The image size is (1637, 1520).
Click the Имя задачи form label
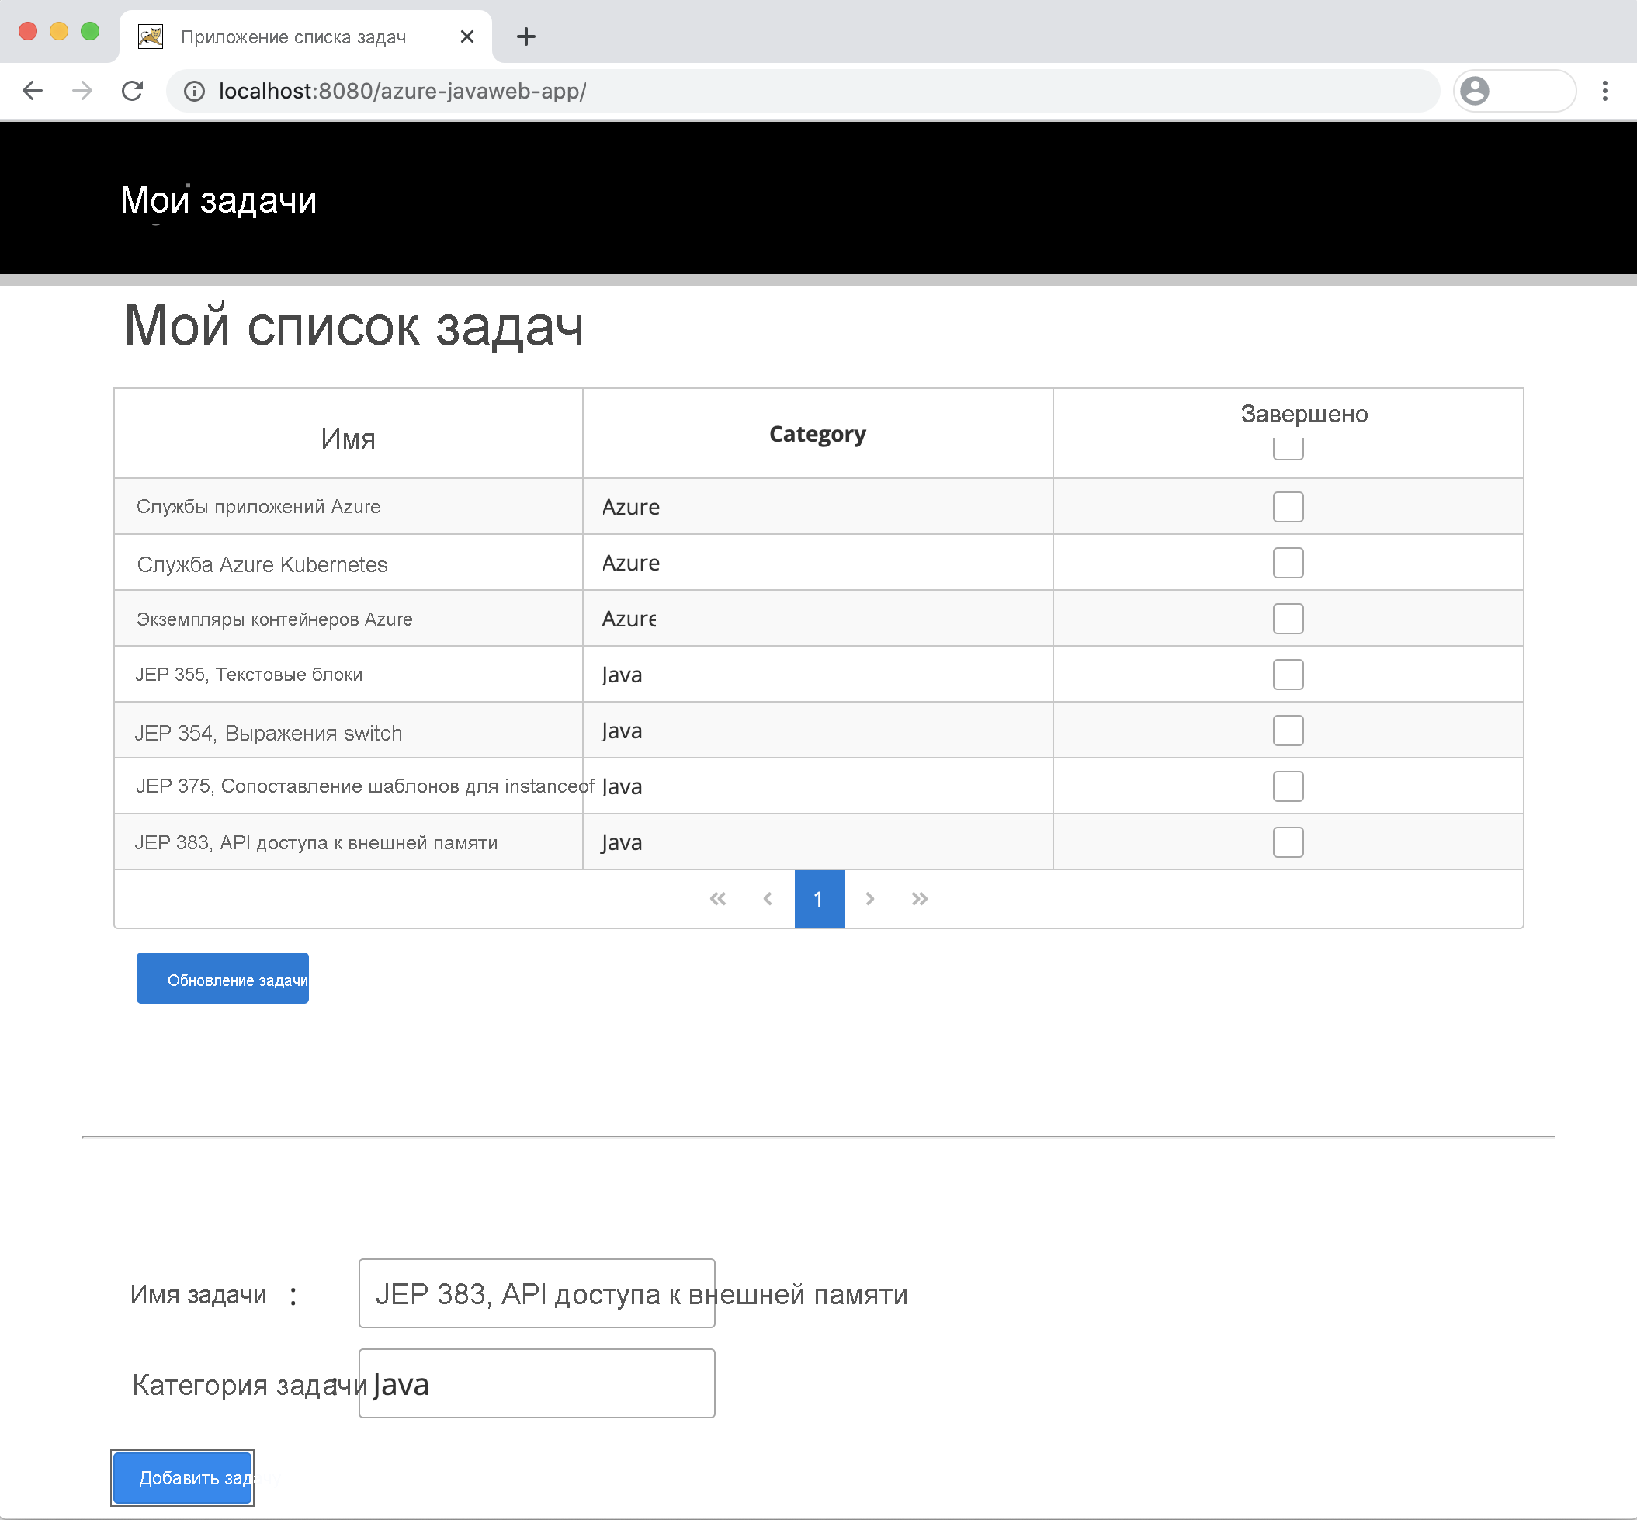(198, 1295)
